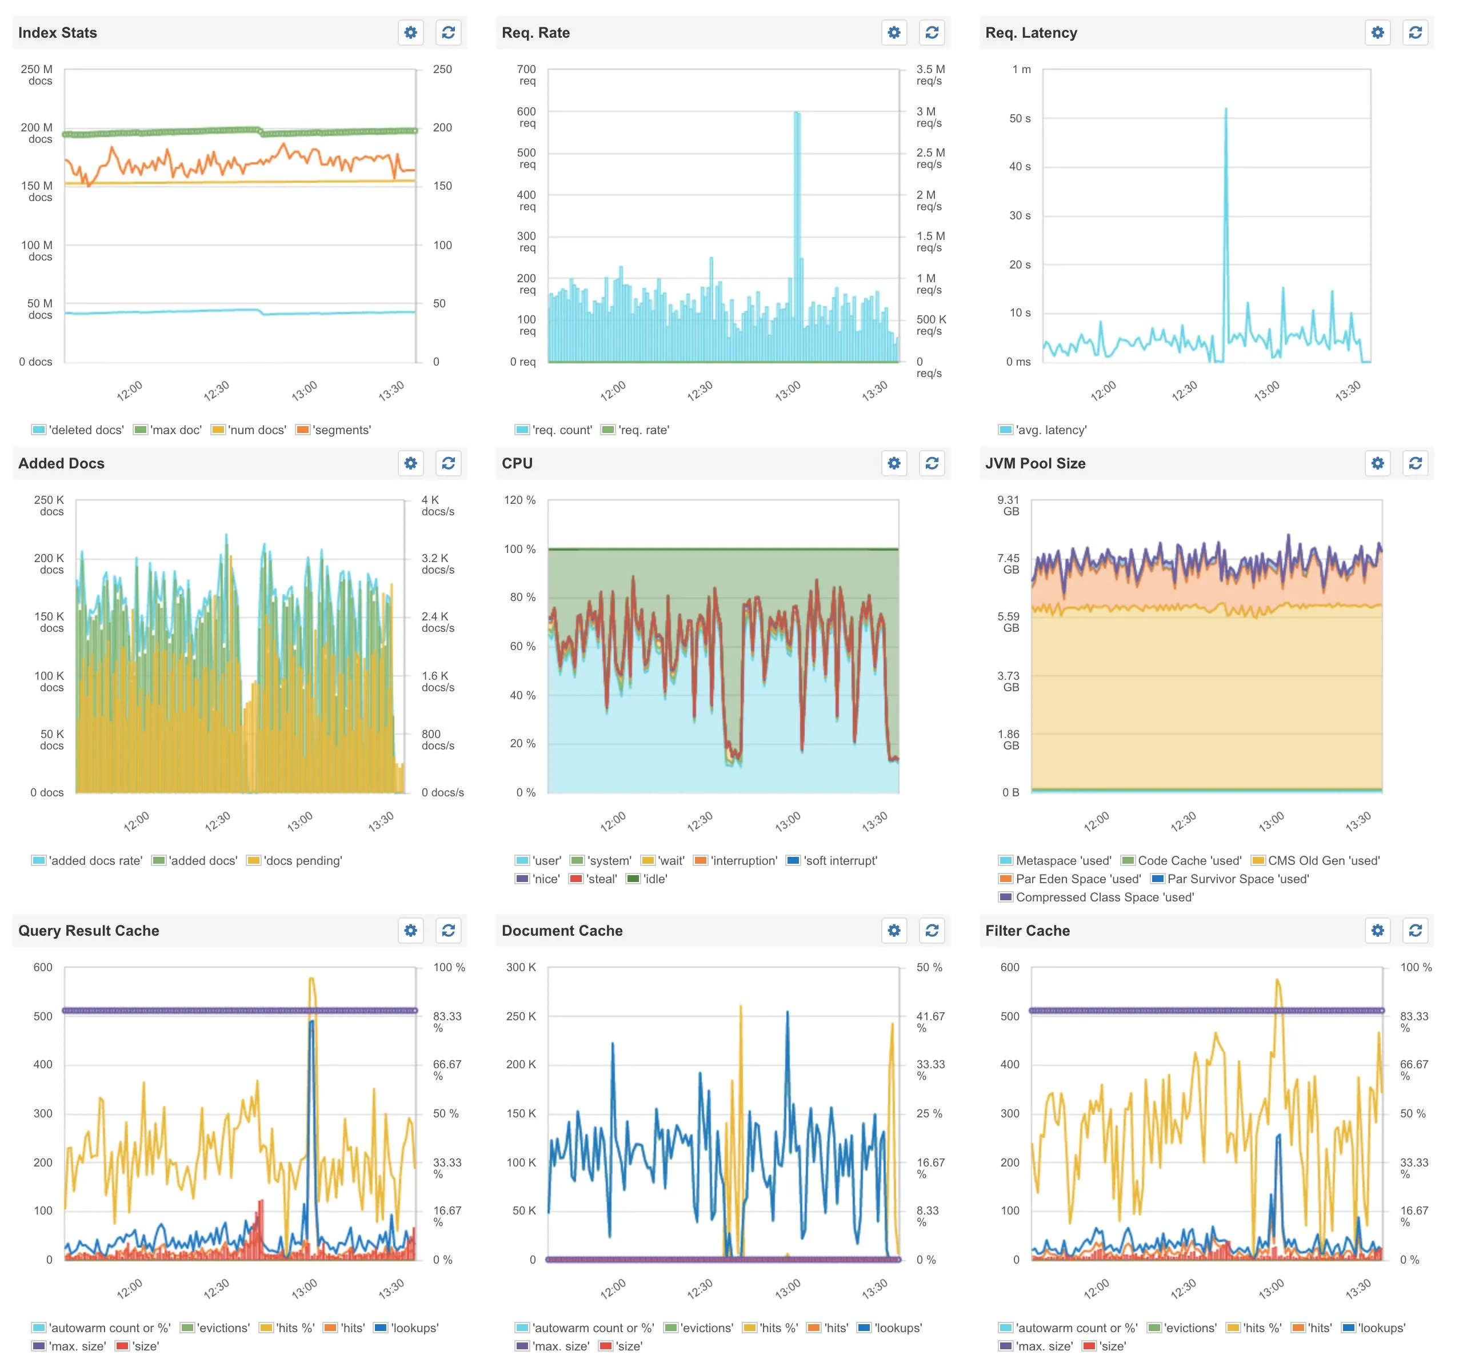Toggle 'segments' series in Index Stats legend
The width and height of the screenshot is (1471, 1371).
click(341, 430)
